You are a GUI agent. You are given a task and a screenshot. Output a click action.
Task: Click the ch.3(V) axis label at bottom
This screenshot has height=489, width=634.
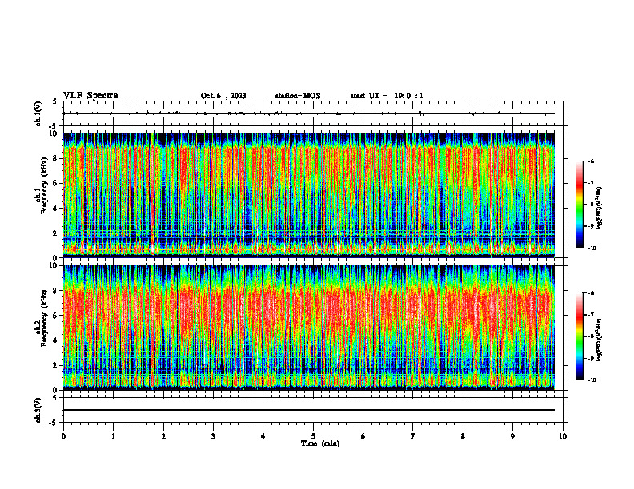(x=38, y=410)
